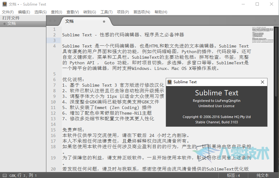Maximize the Sublime Text window

click(x=257, y=4)
